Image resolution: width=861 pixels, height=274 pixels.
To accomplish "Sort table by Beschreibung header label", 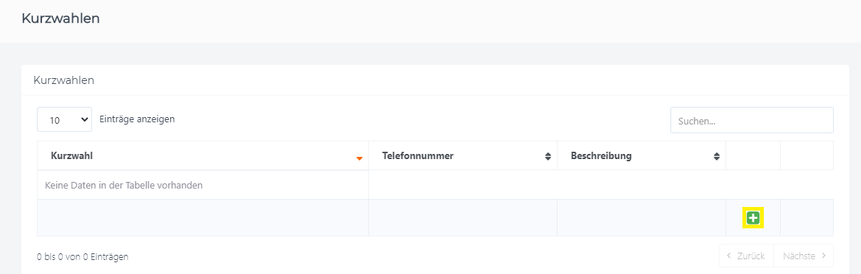I will point(601,156).
